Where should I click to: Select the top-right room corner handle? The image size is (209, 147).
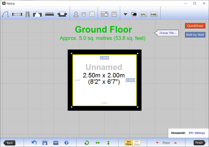pos(137,53)
